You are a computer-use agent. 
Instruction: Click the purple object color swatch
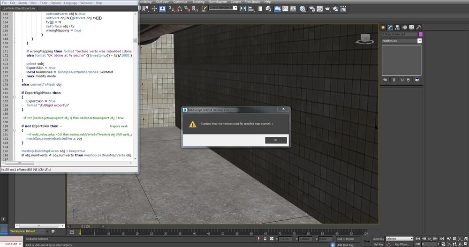coord(420,34)
